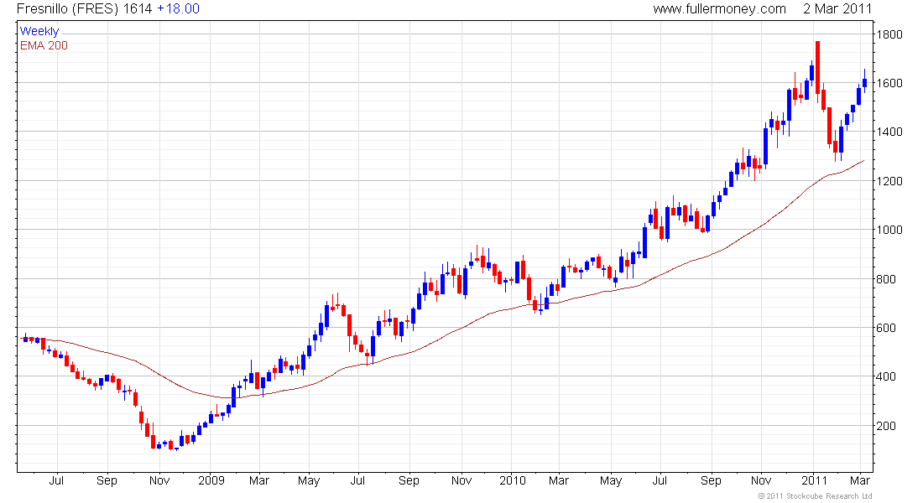Click the latest blue candlestick near 1600
This screenshot has height=503, width=923.
coord(865,82)
